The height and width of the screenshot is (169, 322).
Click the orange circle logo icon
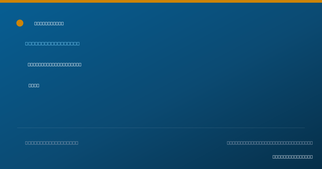[x=20, y=23]
